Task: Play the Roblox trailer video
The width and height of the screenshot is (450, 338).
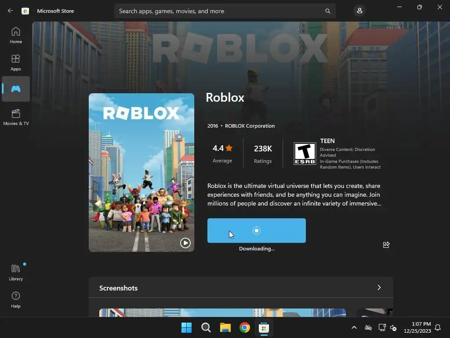Action: point(185,243)
